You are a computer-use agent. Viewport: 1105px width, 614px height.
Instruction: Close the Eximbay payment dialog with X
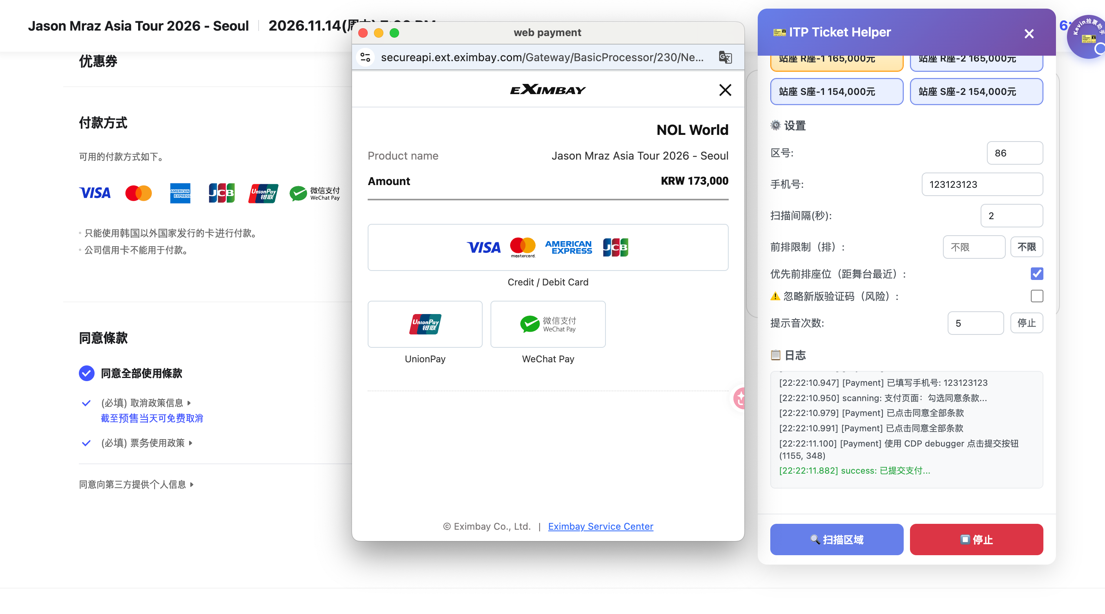click(x=725, y=90)
